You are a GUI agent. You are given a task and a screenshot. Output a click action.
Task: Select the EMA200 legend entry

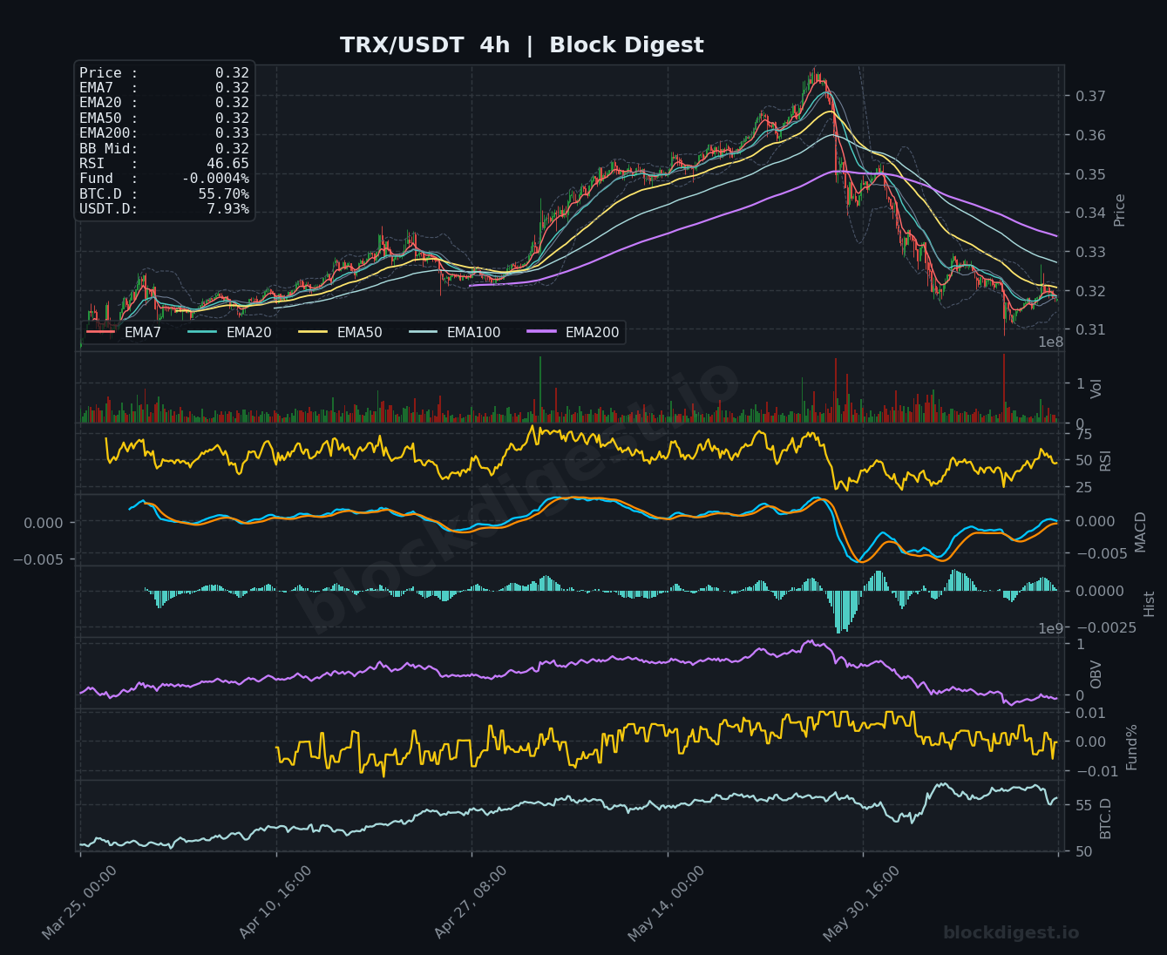click(573, 332)
